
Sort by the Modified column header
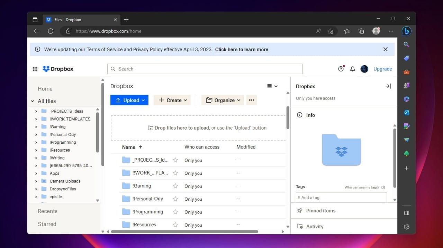coord(246,147)
